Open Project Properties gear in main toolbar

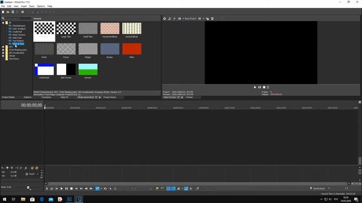[23, 12]
